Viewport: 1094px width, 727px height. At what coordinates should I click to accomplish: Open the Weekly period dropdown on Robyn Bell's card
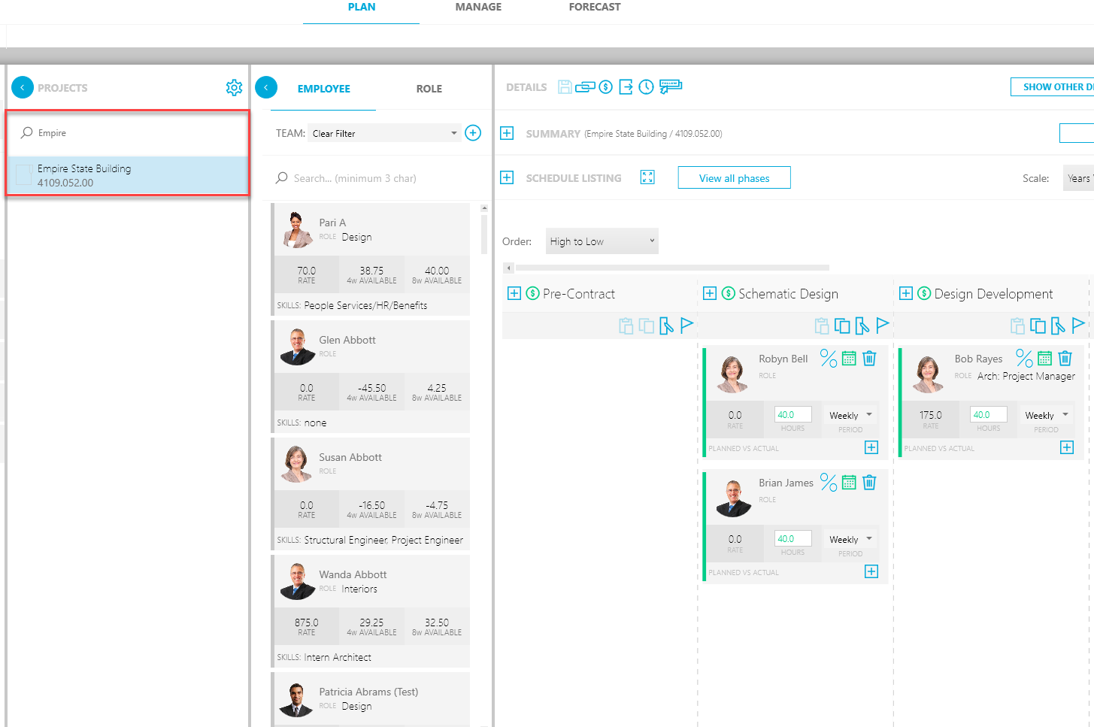pos(850,414)
